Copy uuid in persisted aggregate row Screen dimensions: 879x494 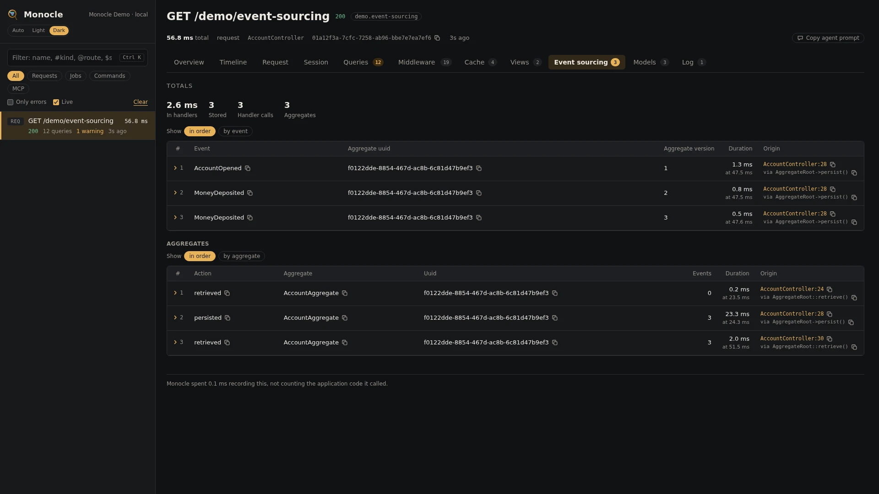(555, 318)
